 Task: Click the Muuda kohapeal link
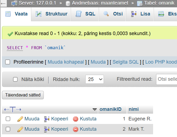pyautogui.click(x=66, y=62)
